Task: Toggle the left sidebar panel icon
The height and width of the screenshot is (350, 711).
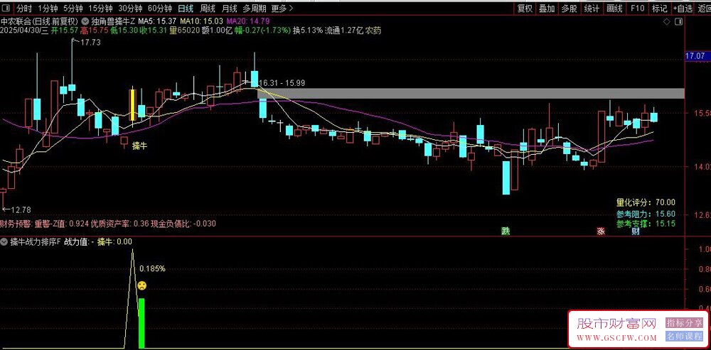Action: (x=7, y=8)
